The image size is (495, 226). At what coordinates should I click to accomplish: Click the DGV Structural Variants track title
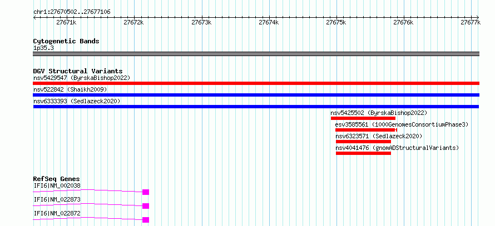[x=78, y=71]
